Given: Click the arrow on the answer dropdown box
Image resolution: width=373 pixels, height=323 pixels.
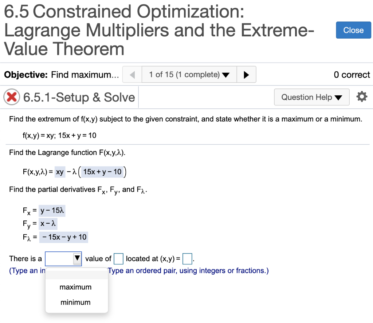Looking at the screenshot, I should (77, 259).
